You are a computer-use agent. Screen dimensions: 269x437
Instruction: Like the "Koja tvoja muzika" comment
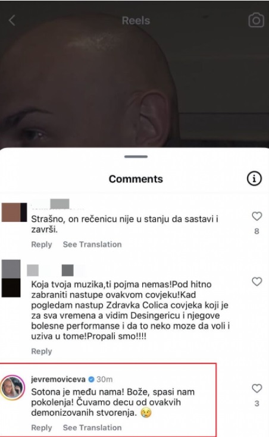point(257,281)
